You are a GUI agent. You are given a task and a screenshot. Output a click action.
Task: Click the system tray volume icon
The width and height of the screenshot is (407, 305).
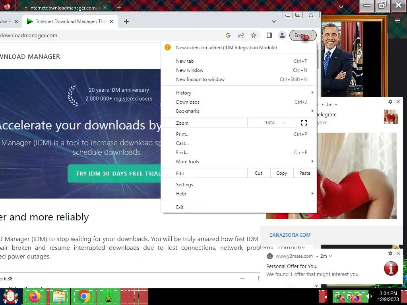[369, 296]
